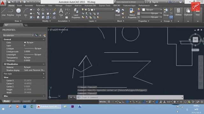Click the Copy tool in Modify panel
This screenshot has width=204, height=114.
pos(38,13)
